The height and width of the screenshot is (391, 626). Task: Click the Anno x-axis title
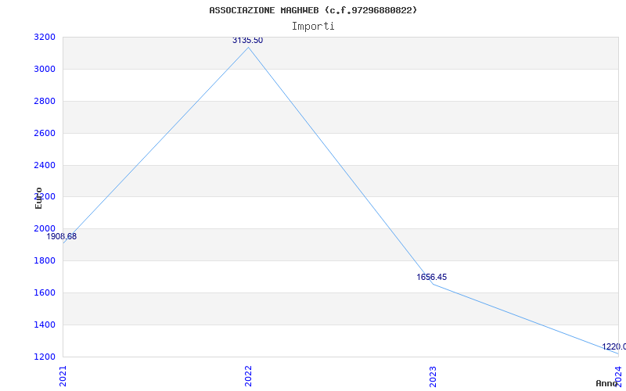tap(607, 383)
